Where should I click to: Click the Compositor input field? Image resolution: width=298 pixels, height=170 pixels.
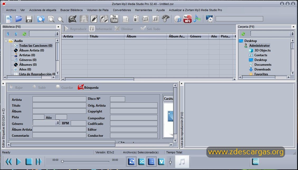point(134,117)
